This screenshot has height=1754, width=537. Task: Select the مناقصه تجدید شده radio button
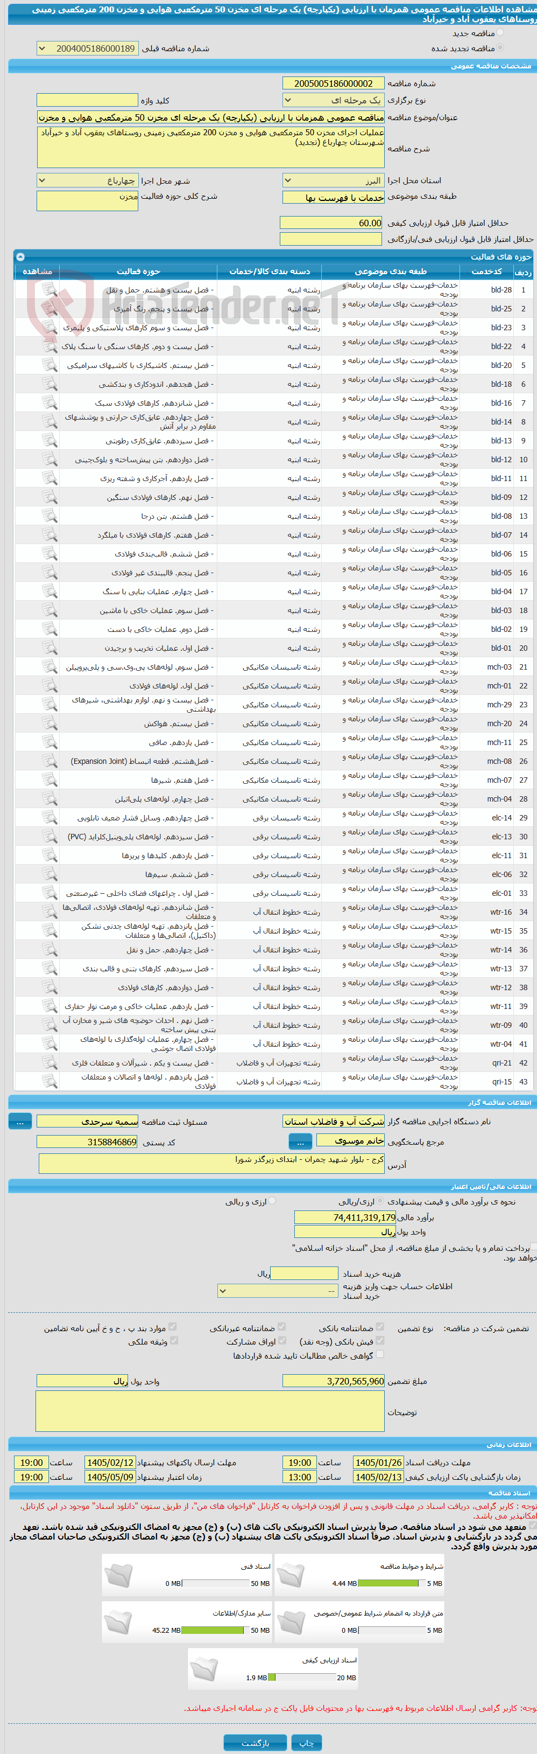point(500,47)
